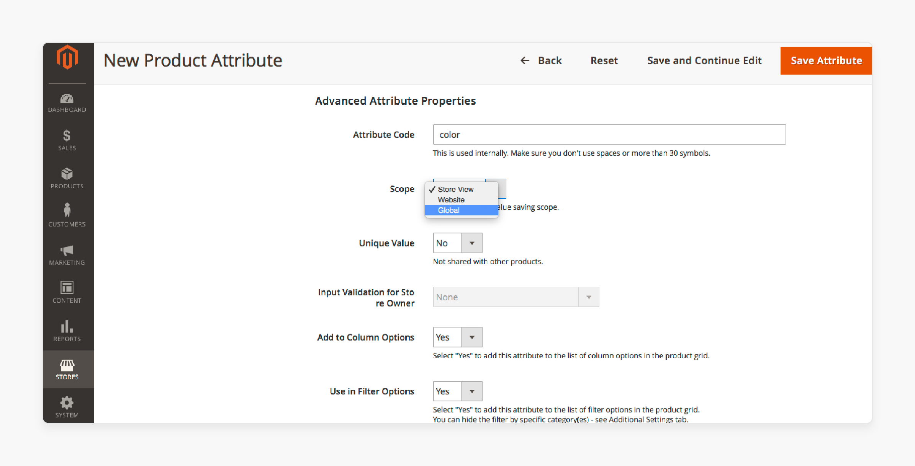Click the Back arrow icon
Screen dimensions: 915x466
pos(525,60)
